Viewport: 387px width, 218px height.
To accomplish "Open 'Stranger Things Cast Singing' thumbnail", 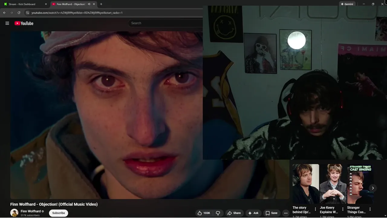I will (x=360, y=184).
